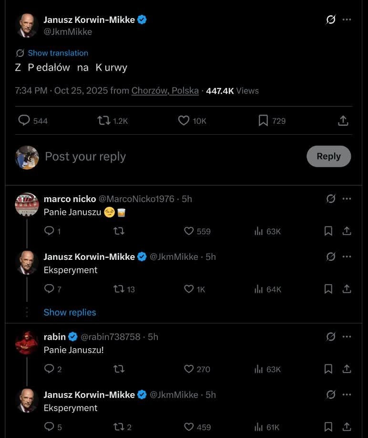This screenshot has height=438, width=368.
Task: Repost rabin's 'Panie Januszu!' reply
Action: pyautogui.click(x=119, y=369)
